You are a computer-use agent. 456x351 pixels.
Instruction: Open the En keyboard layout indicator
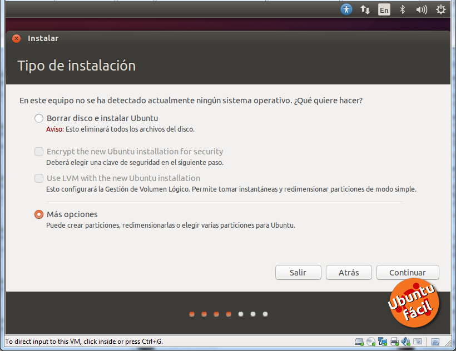tap(384, 10)
